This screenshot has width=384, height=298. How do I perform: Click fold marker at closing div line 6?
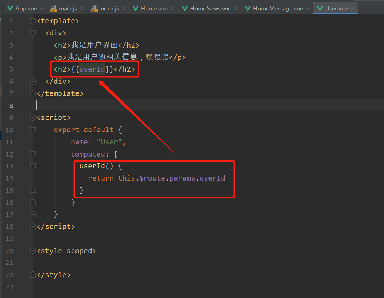coord(33,81)
